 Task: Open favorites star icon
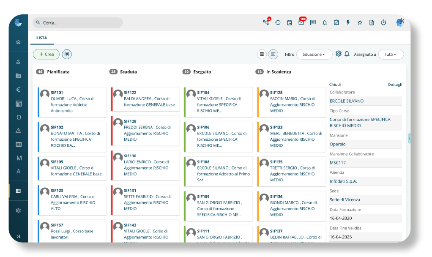[360, 23]
